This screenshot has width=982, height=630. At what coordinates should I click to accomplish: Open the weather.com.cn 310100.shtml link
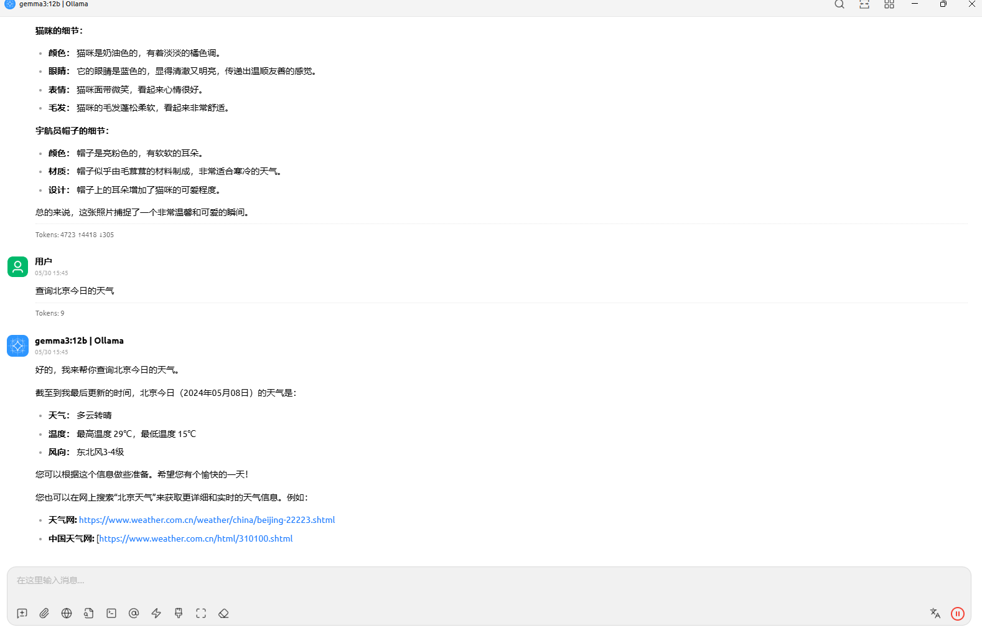click(x=196, y=538)
